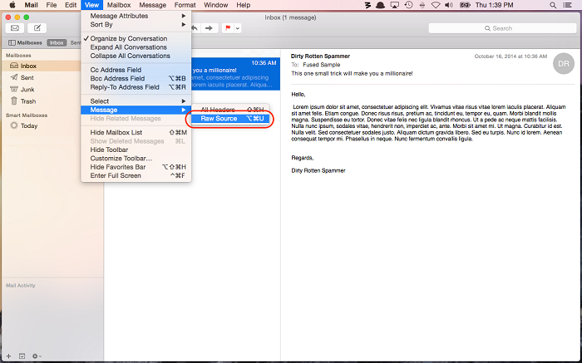Open the File menu
The image size is (582, 363).
click(52, 5)
